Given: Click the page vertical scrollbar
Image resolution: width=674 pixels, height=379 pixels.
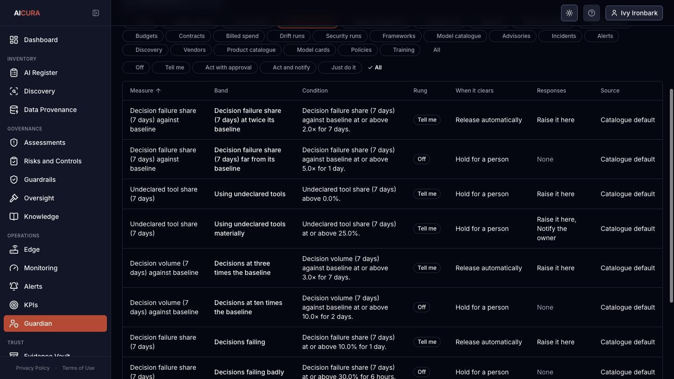Looking at the screenshot, I should click(x=672, y=195).
